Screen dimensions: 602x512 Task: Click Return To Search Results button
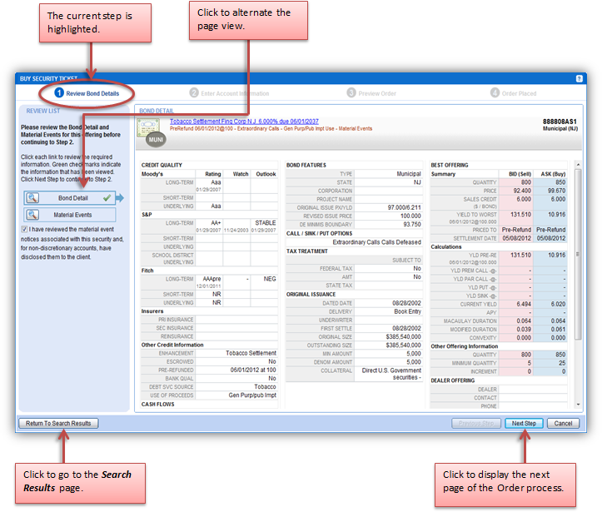click(x=58, y=423)
